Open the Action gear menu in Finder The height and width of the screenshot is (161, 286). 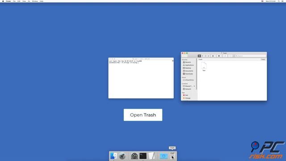click(x=220, y=56)
